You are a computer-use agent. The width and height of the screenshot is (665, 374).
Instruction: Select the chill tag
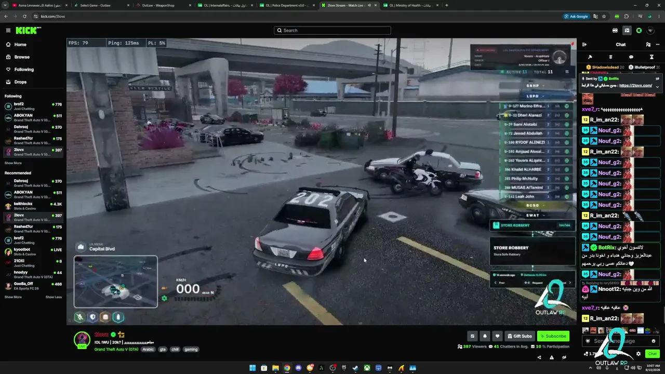pyautogui.click(x=175, y=350)
